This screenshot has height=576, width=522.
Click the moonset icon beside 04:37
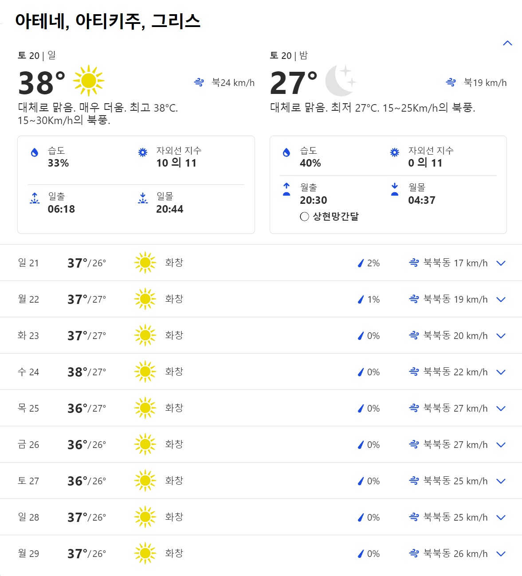coord(395,190)
